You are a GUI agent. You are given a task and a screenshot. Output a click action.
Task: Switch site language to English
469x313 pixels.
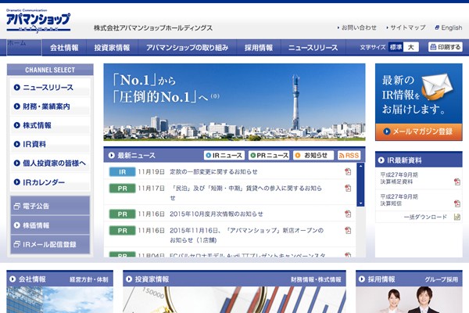(451, 27)
